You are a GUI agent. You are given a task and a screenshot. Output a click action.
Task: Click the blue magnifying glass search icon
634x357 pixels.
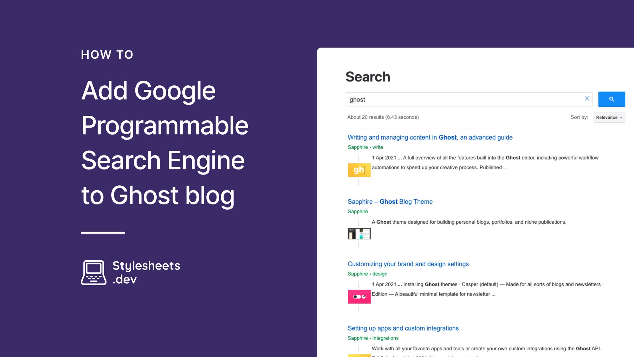pos(611,99)
